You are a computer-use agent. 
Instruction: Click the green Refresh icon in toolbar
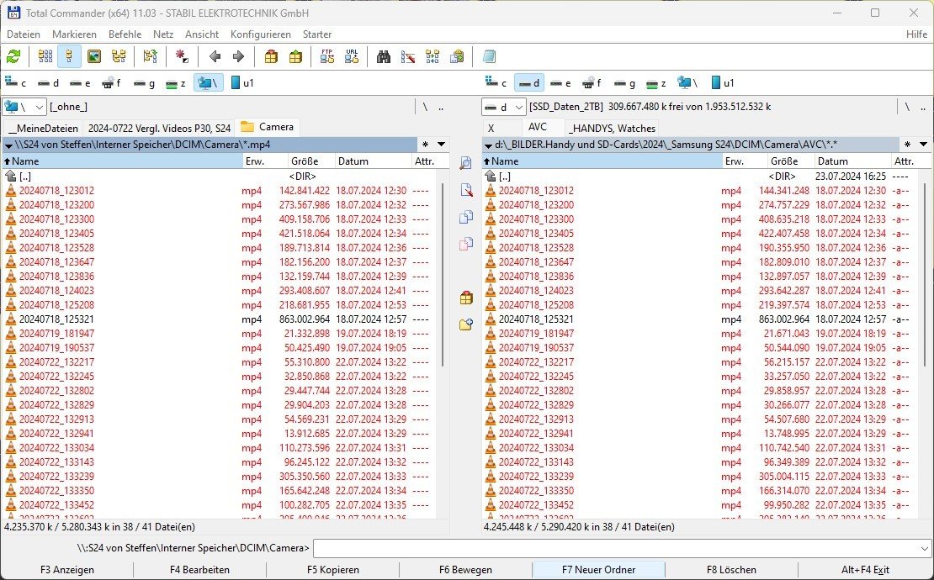[x=13, y=57]
